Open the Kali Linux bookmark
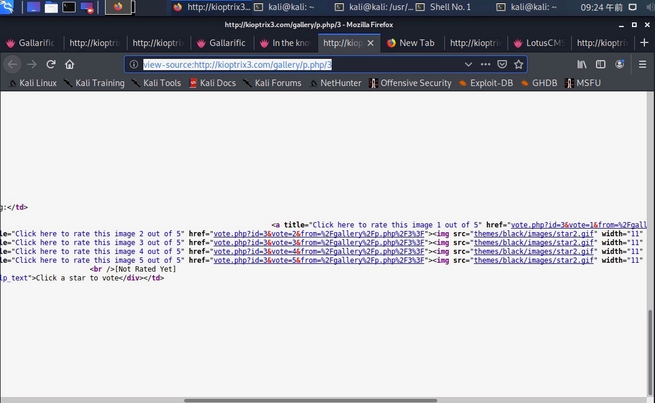 pyautogui.click(x=33, y=83)
